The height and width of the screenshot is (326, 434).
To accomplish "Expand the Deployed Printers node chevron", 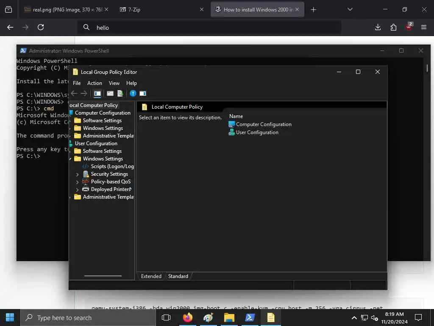I will pyautogui.click(x=78, y=190).
